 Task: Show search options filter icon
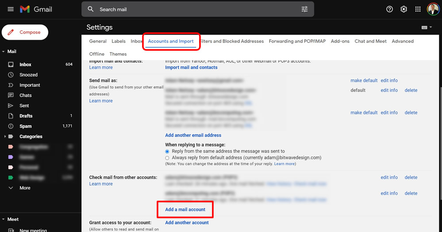click(x=304, y=9)
